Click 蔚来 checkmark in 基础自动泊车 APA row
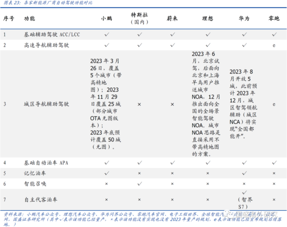Viewport: 287px width, 227px height. (x=172, y=163)
